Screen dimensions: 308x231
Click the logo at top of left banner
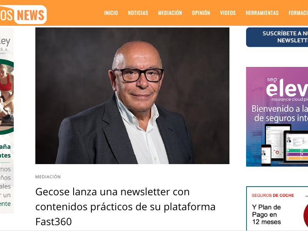click(x=5, y=44)
